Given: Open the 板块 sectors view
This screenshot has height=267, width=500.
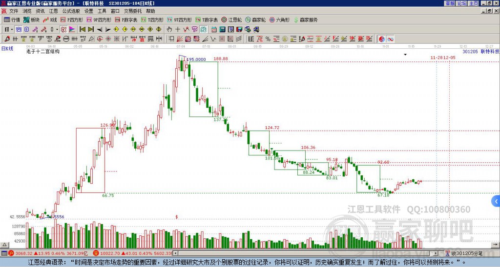Looking at the screenshot, I should (x=32, y=19).
